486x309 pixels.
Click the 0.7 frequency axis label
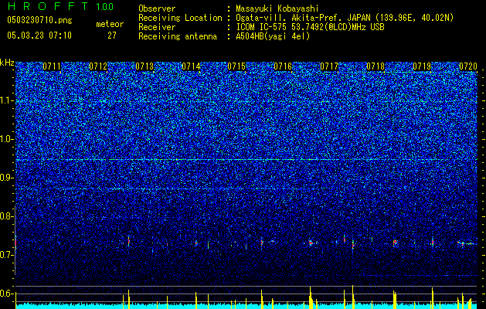tap(7, 255)
